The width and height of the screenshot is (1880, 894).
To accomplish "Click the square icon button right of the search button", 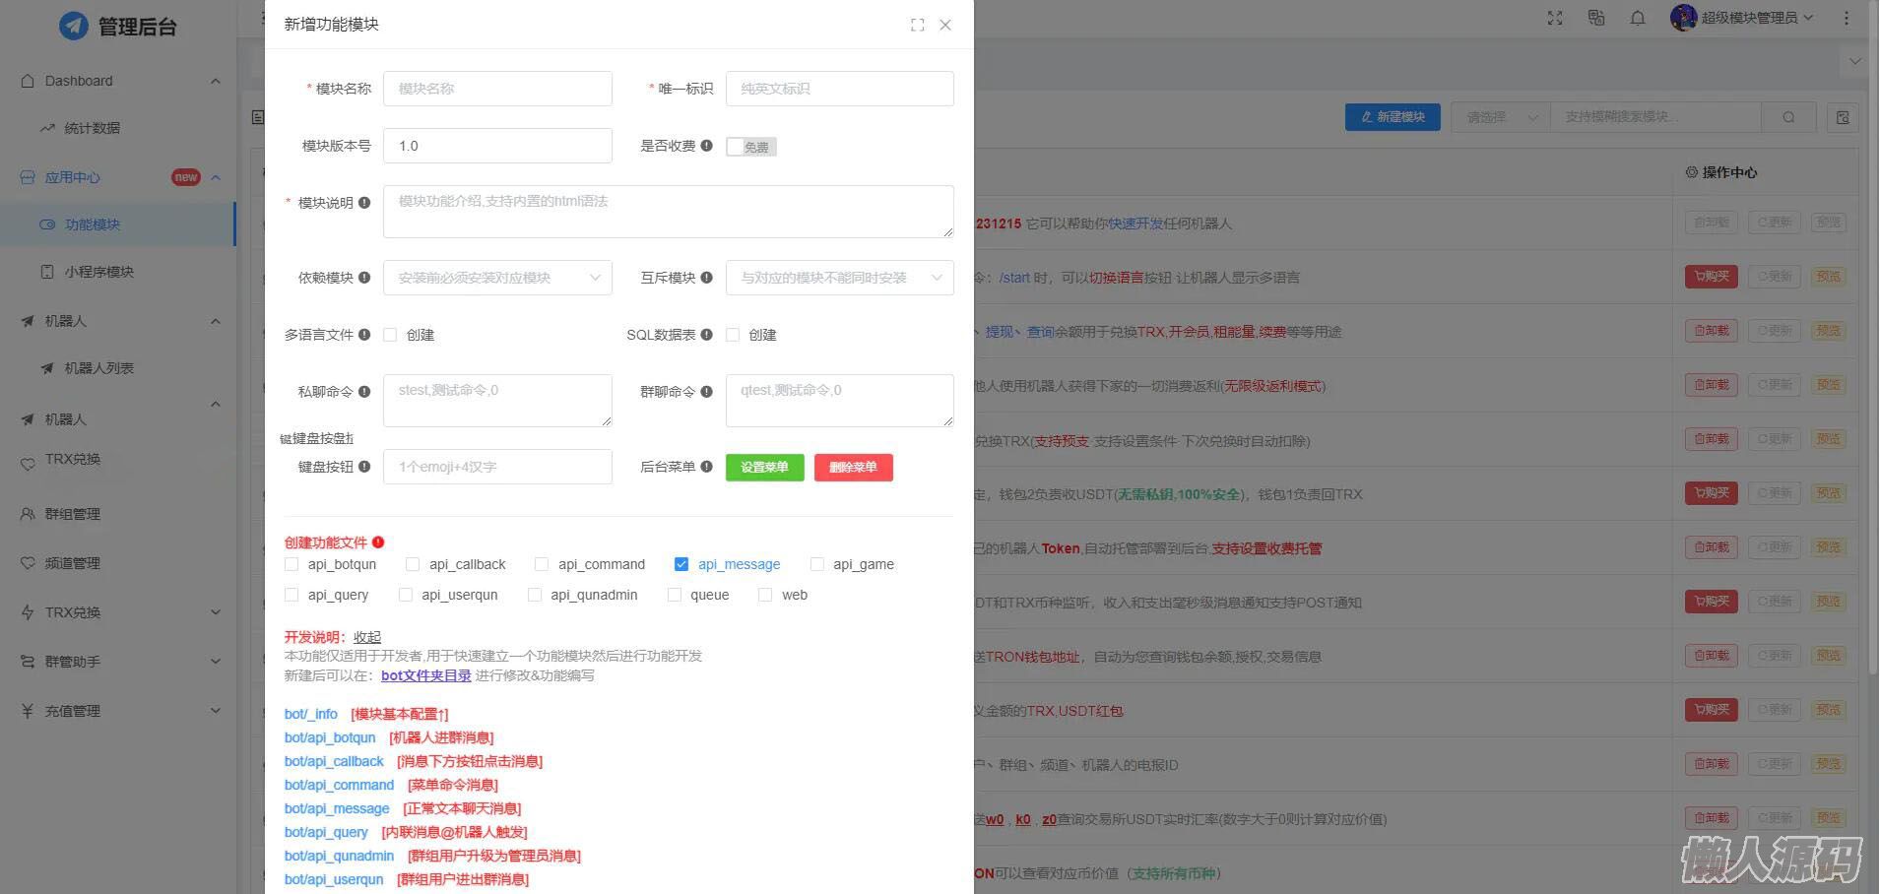I will point(1843,117).
